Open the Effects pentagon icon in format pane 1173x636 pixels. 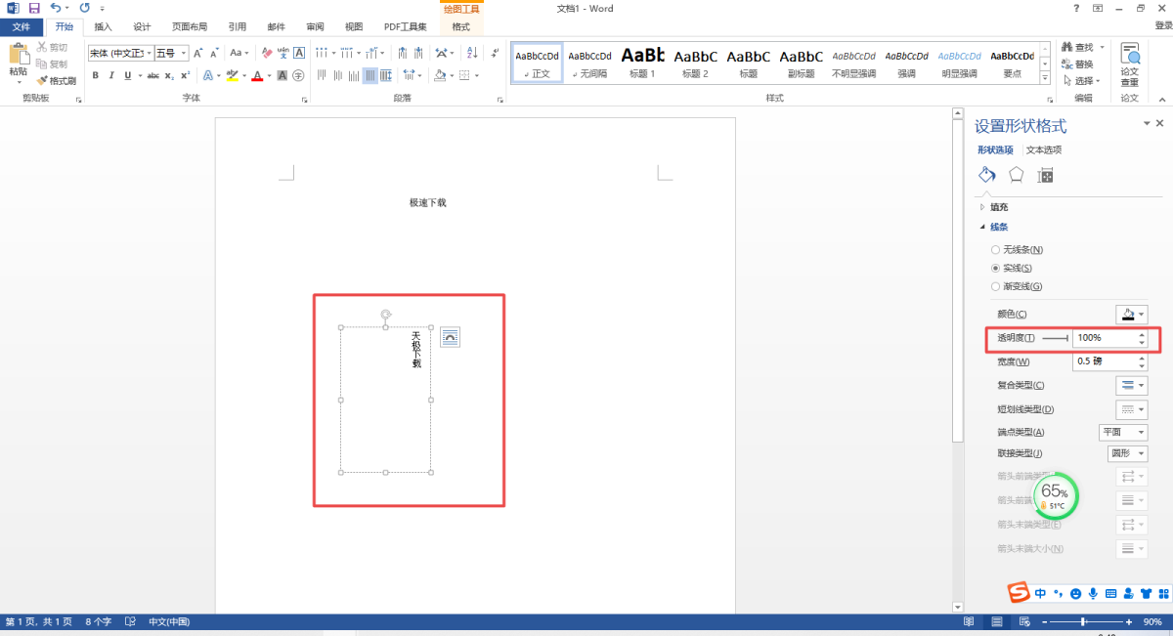tap(1017, 175)
